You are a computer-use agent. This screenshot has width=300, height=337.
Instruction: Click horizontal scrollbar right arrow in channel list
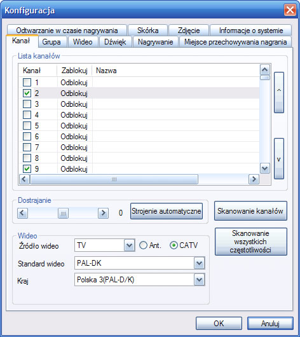click(254, 179)
